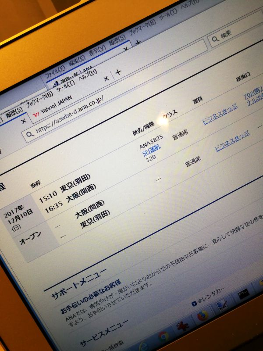Close the active tab in front window
This screenshot has height=351, width=263.
(24, 121)
